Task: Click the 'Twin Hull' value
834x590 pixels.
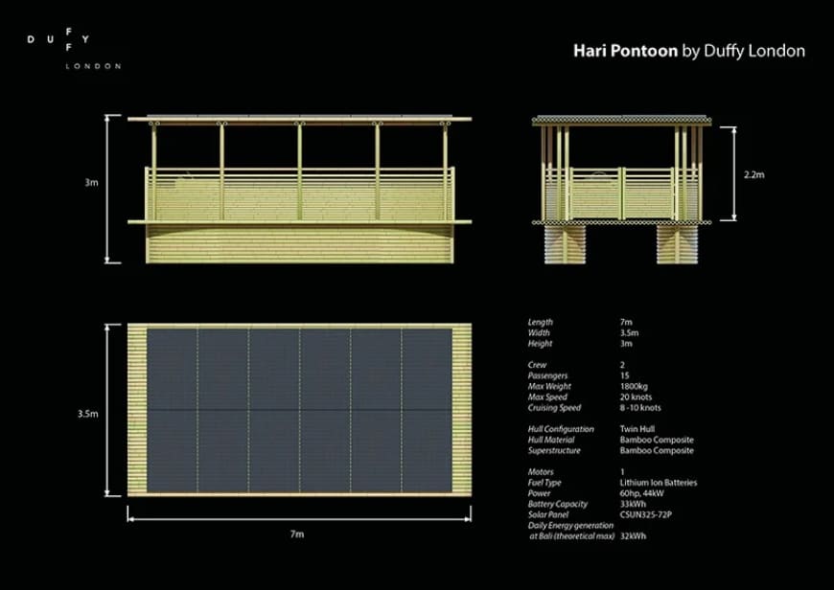Action: pos(637,429)
